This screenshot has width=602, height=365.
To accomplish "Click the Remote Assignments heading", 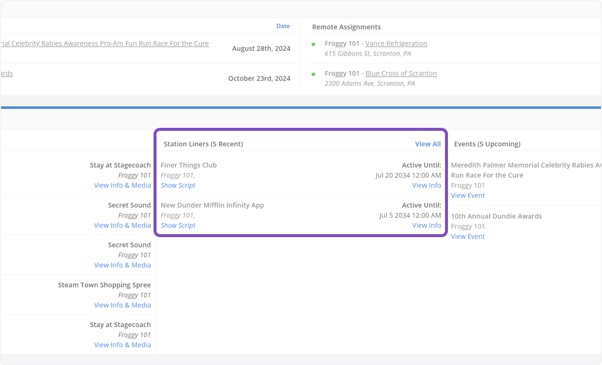I will pyautogui.click(x=346, y=27).
